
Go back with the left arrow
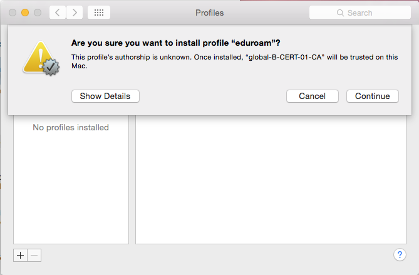tap(58, 13)
